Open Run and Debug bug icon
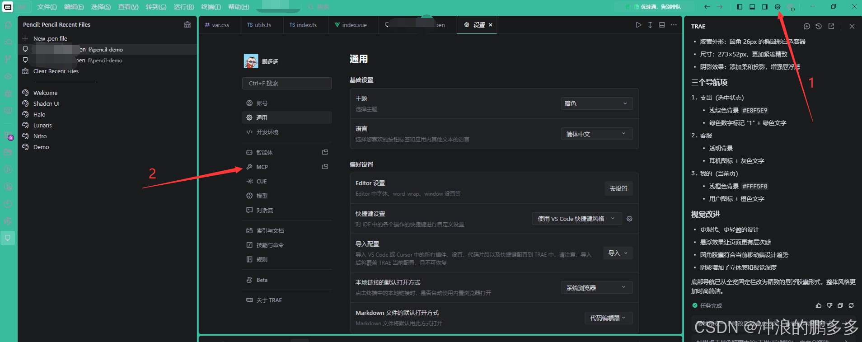The image size is (862, 342). [8, 94]
